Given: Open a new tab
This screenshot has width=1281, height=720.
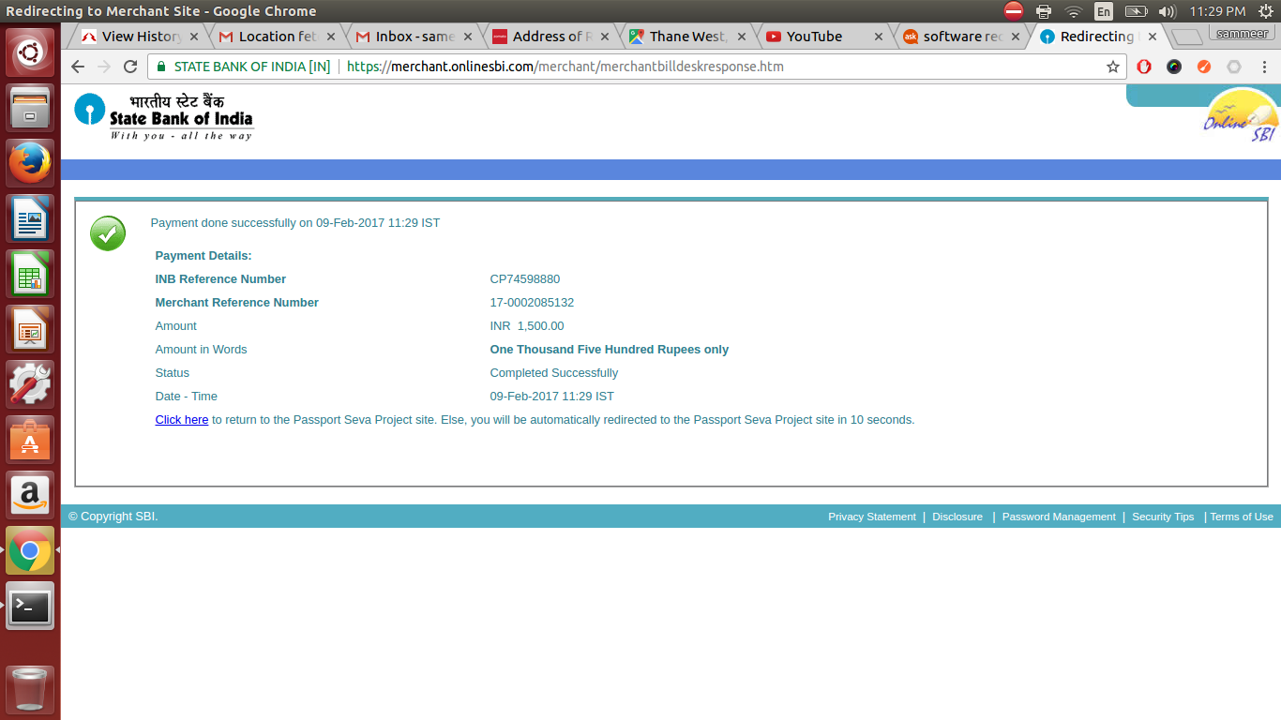Looking at the screenshot, I should tap(1187, 37).
